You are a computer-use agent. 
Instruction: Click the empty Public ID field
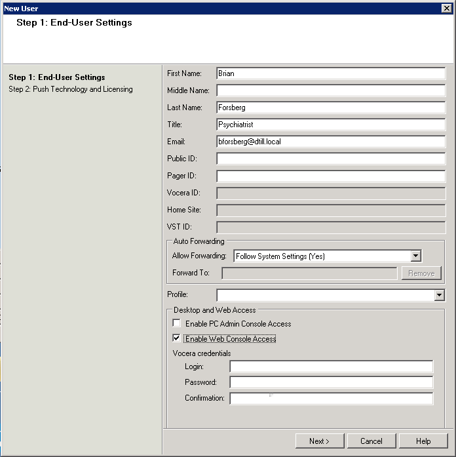331,159
